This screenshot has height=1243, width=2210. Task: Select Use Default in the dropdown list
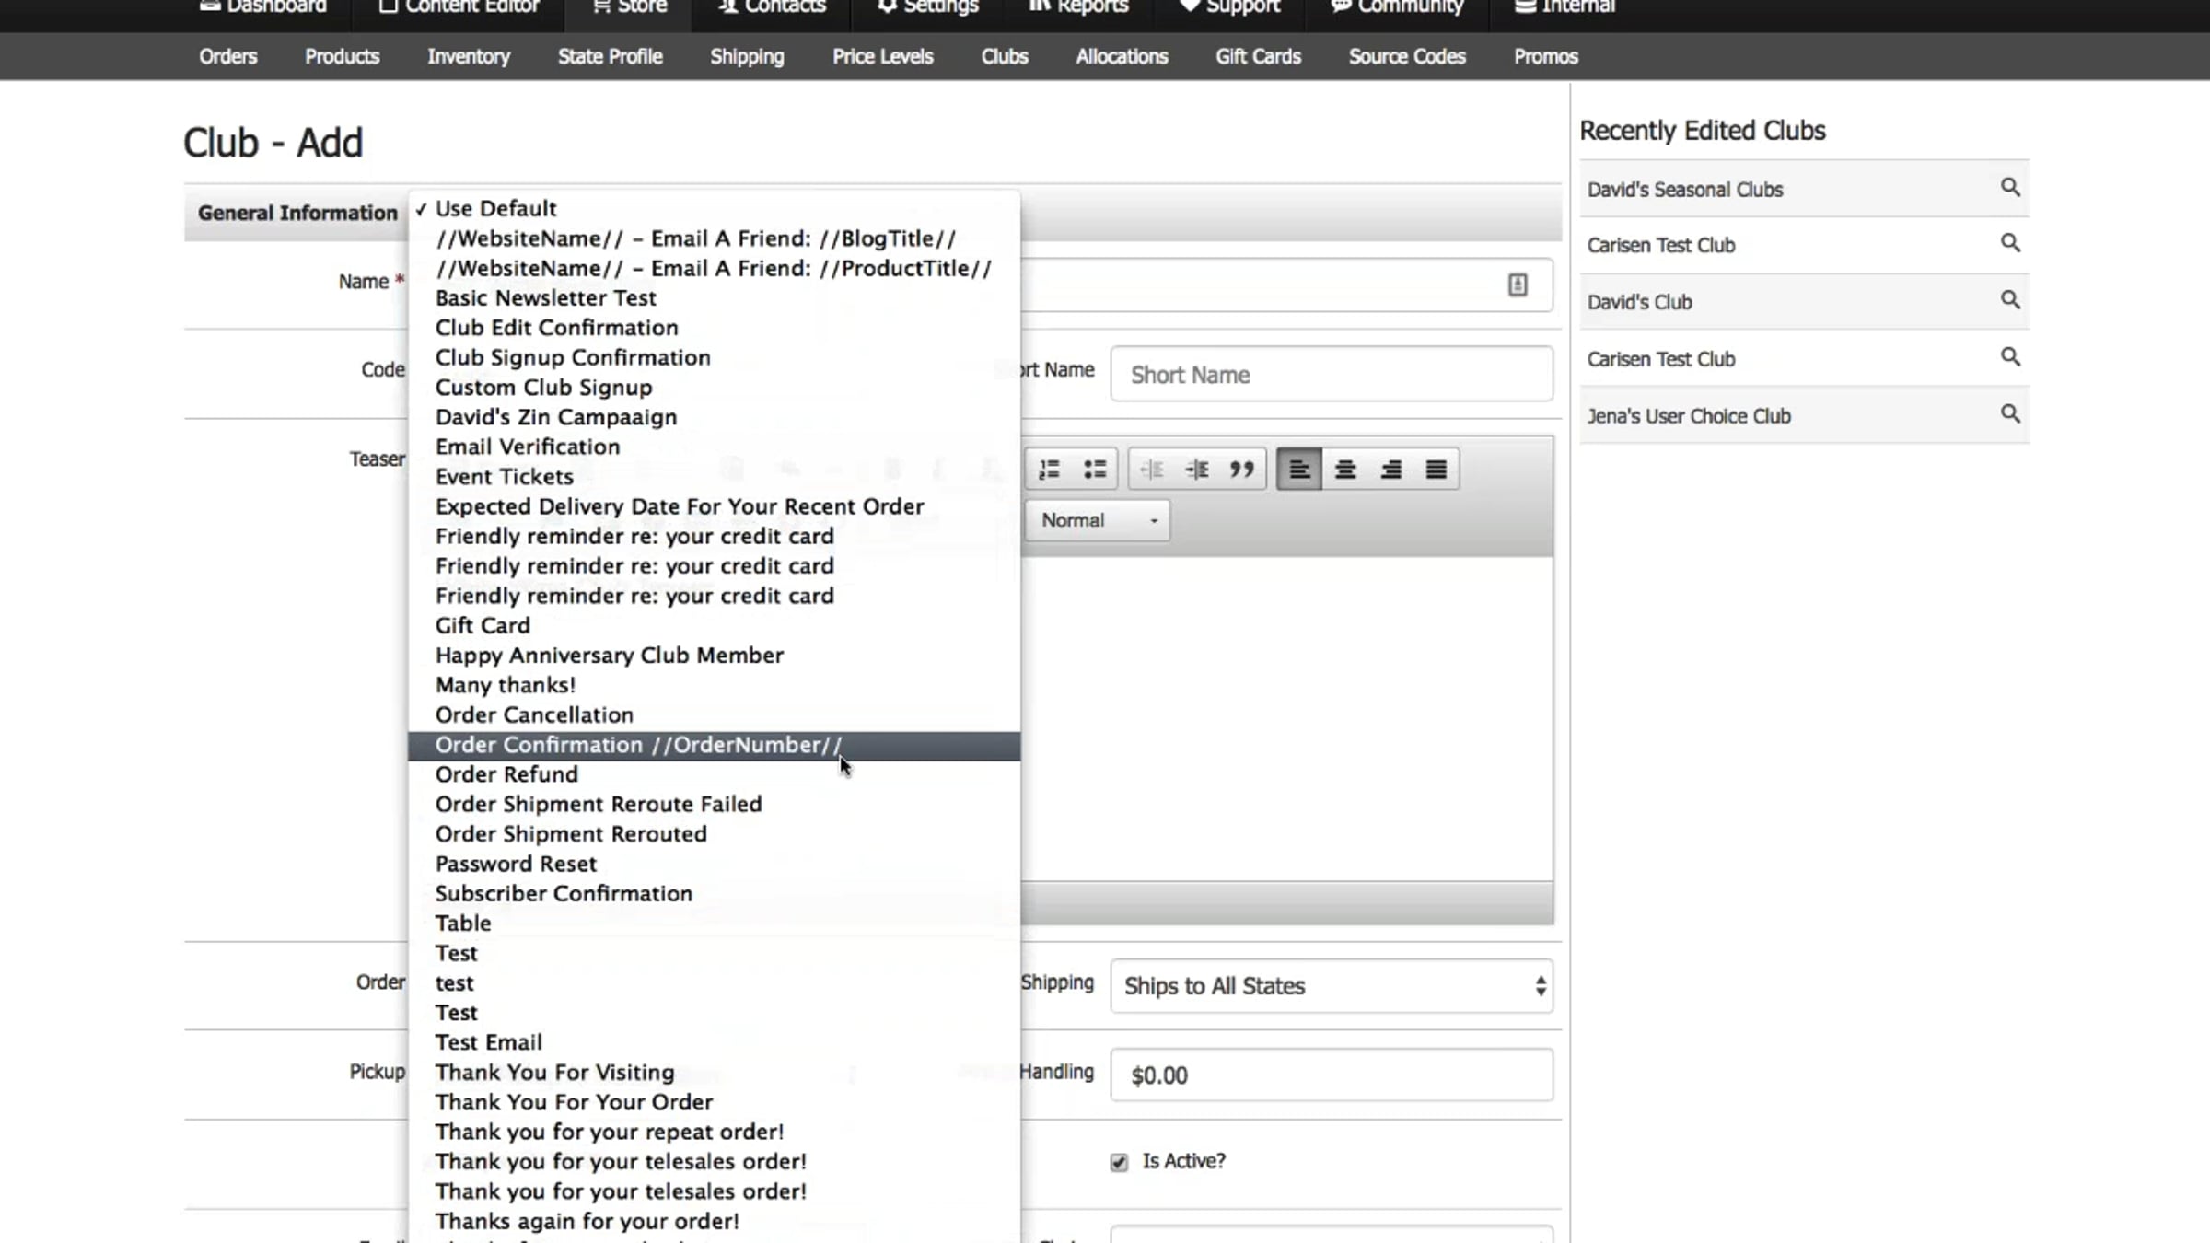coord(495,208)
